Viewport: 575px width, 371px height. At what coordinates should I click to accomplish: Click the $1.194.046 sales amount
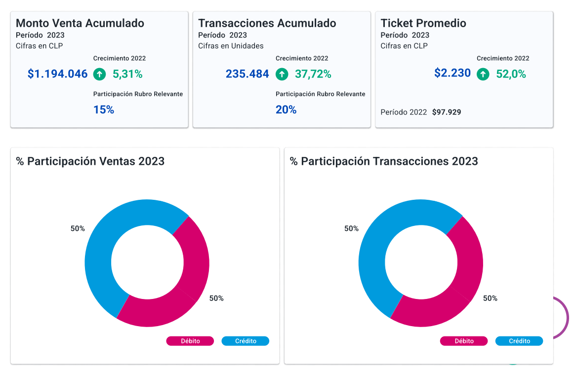tap(57, 74)
